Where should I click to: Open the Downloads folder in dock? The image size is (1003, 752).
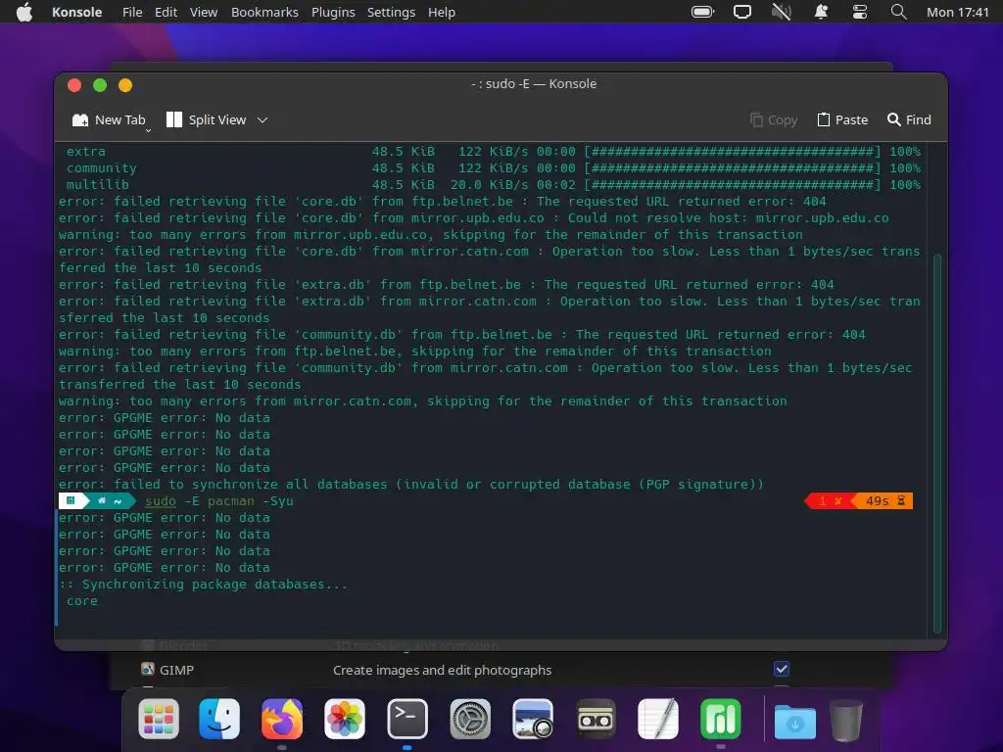[x=795, y=720]
